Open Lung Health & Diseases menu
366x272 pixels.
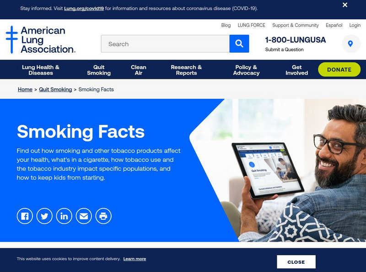pyautogui.click(x=41, y=70)
